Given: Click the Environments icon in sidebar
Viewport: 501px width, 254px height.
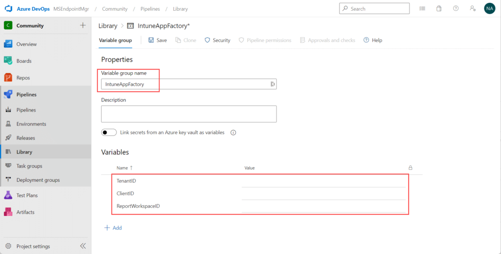Looking at the screenshot, I should (x=9, y=124).
